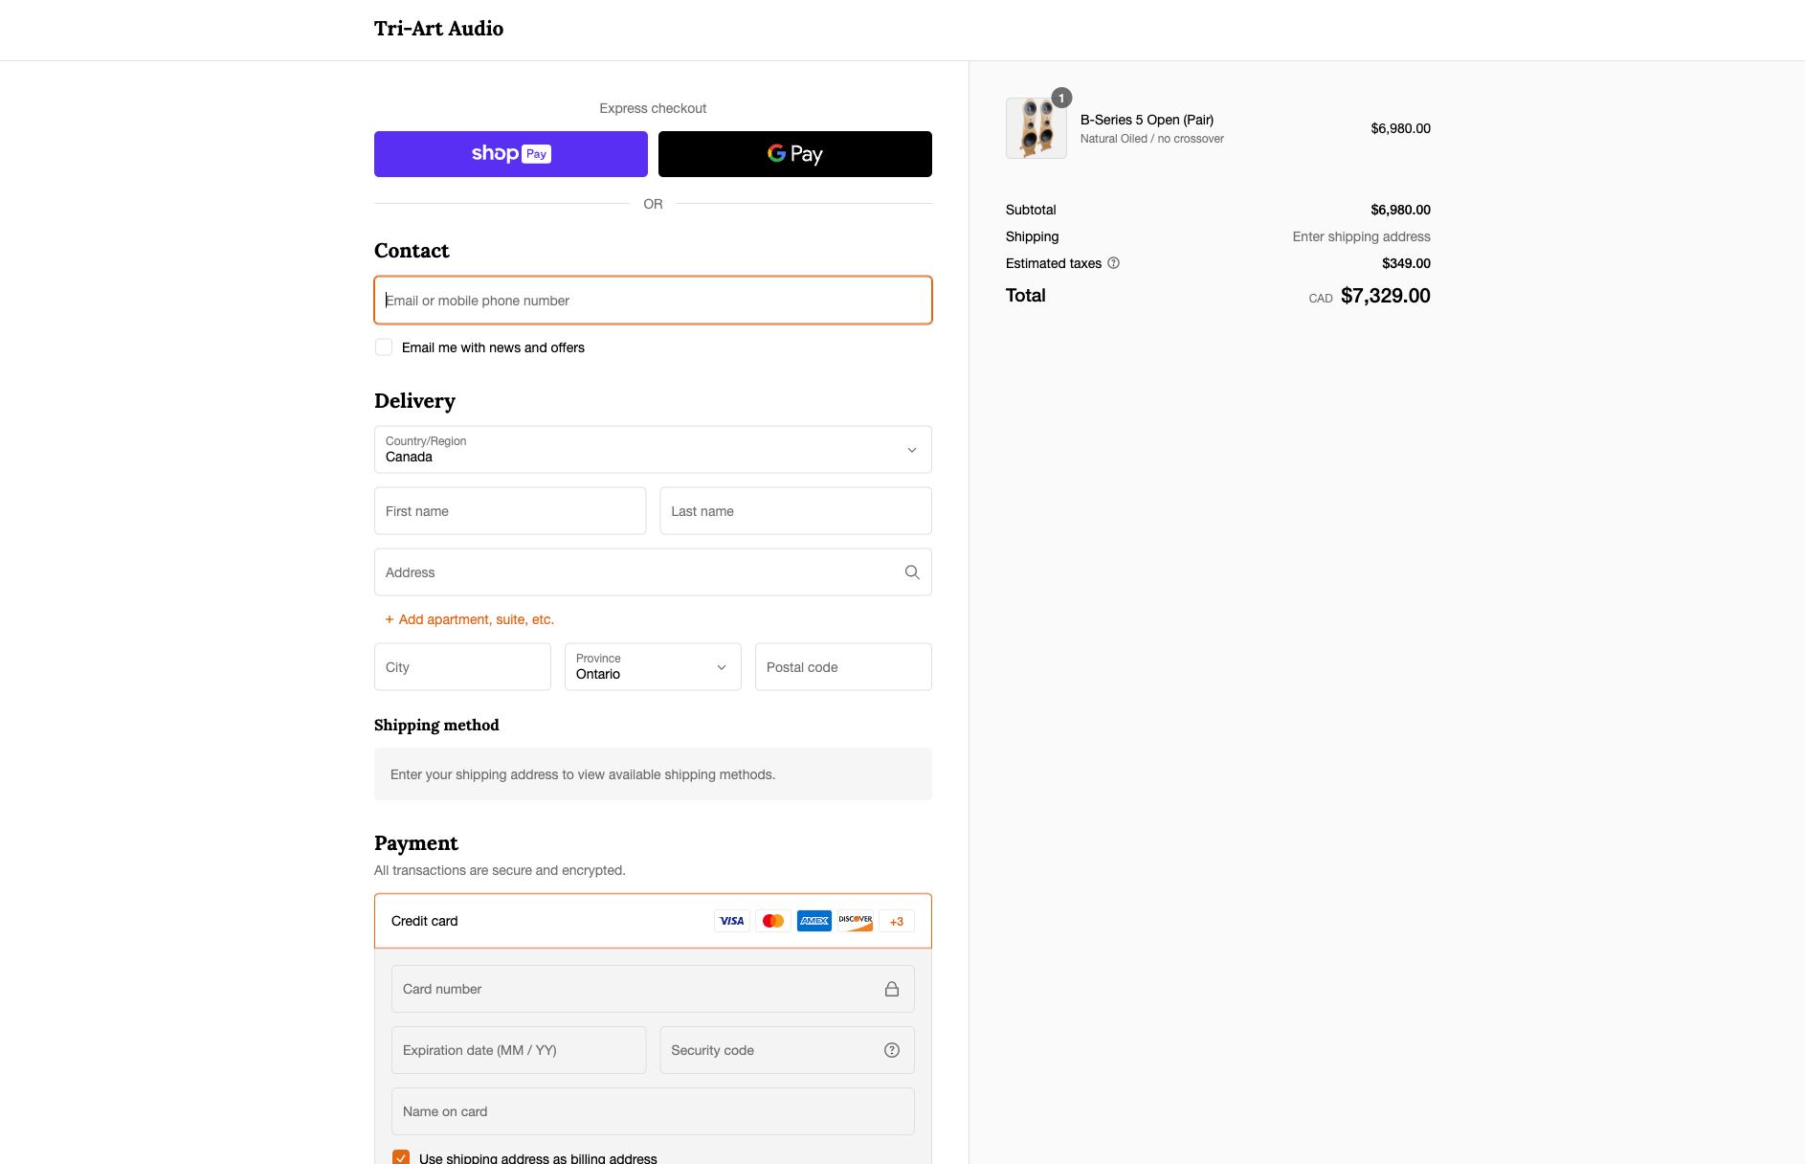
Task: Go to Tri-Art Audio store home
Action: click(x=438, y=29)
